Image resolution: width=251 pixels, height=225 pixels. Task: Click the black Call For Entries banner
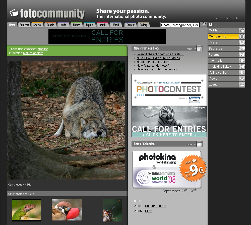click(107, 36)
